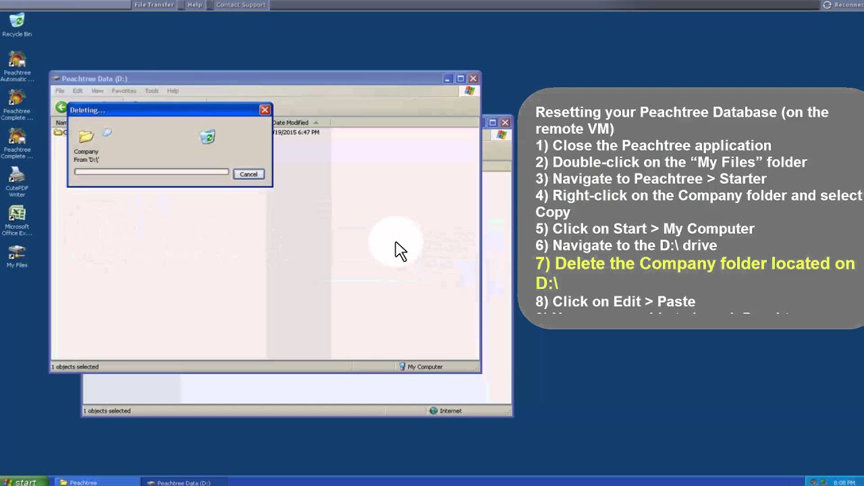
Task: Click the Help button in remote toolbar
Action: click(194, 5)
